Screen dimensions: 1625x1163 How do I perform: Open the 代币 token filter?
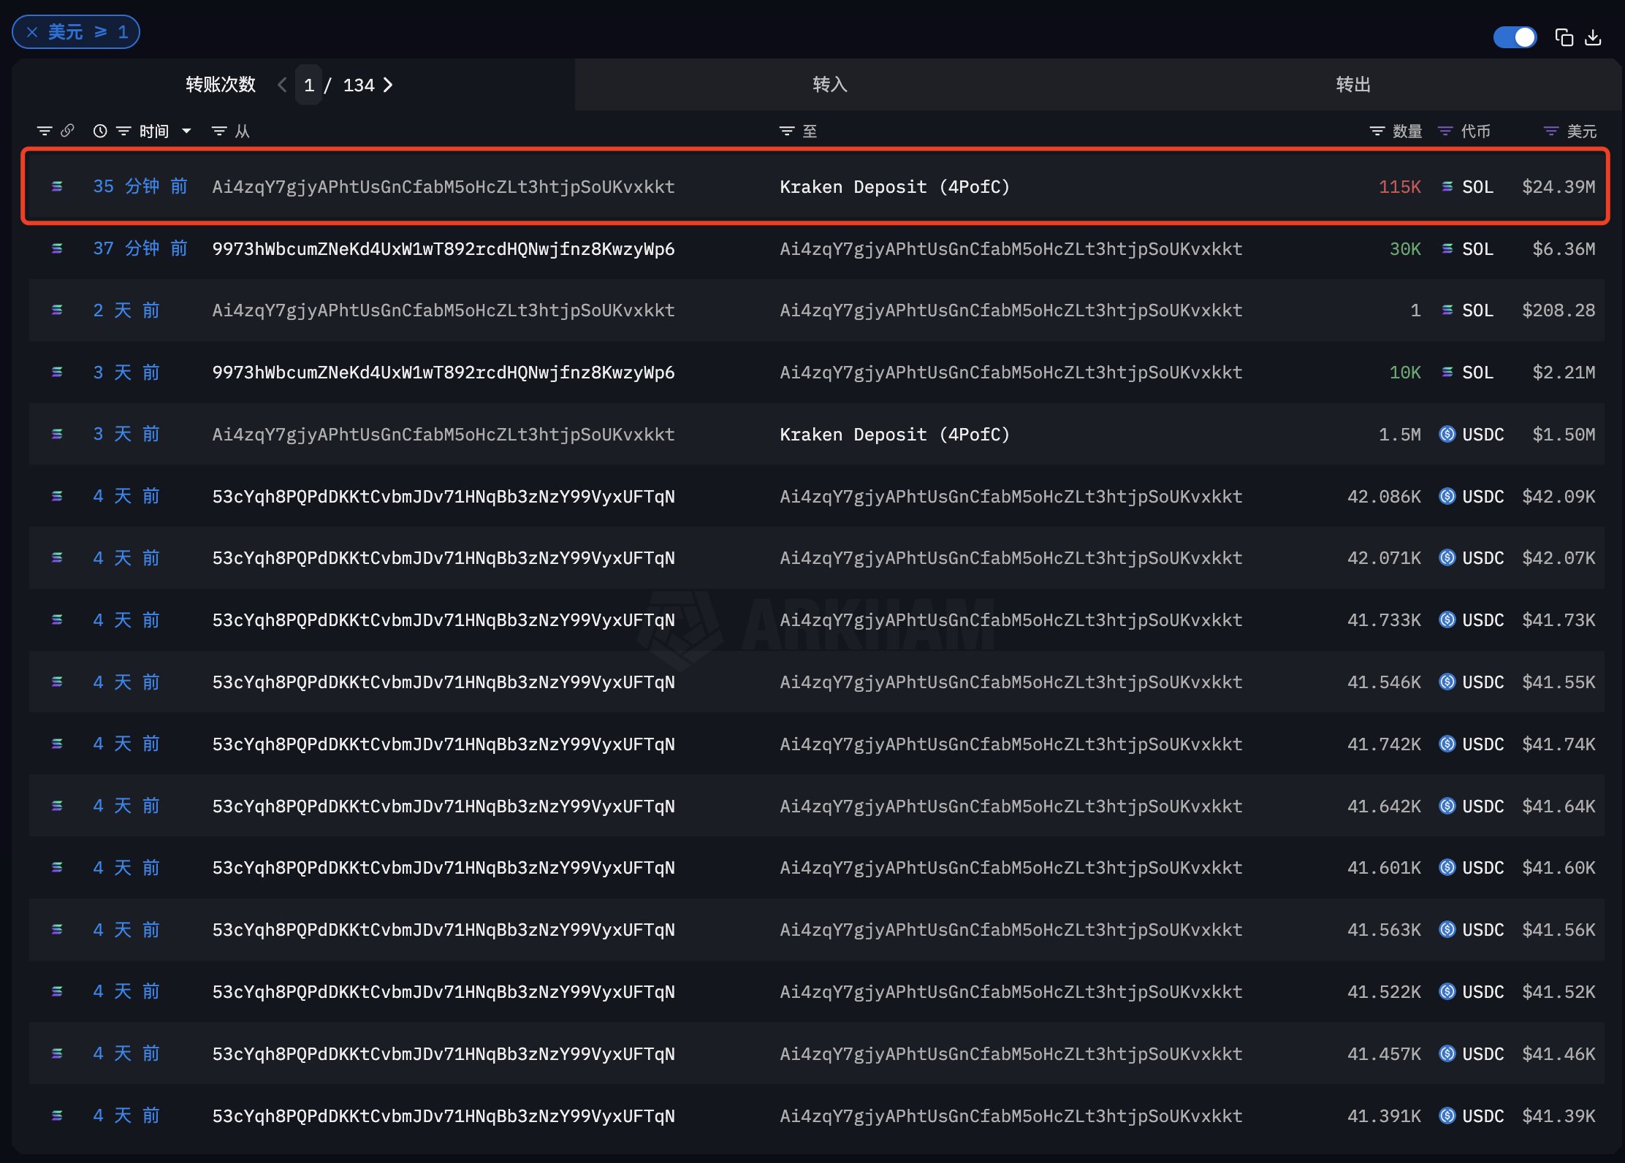pos(1445,131)
